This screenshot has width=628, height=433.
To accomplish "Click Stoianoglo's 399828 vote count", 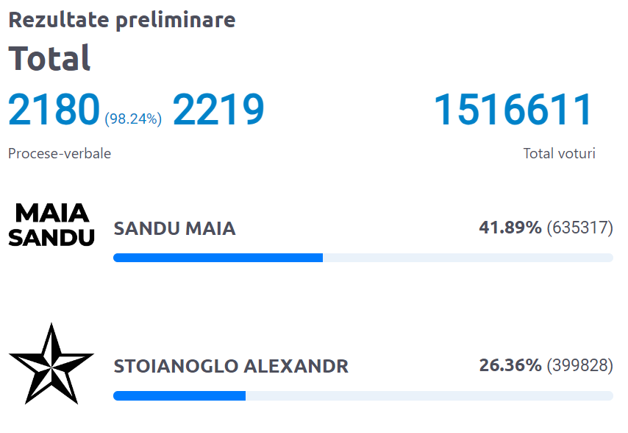I will click(579, 366).
